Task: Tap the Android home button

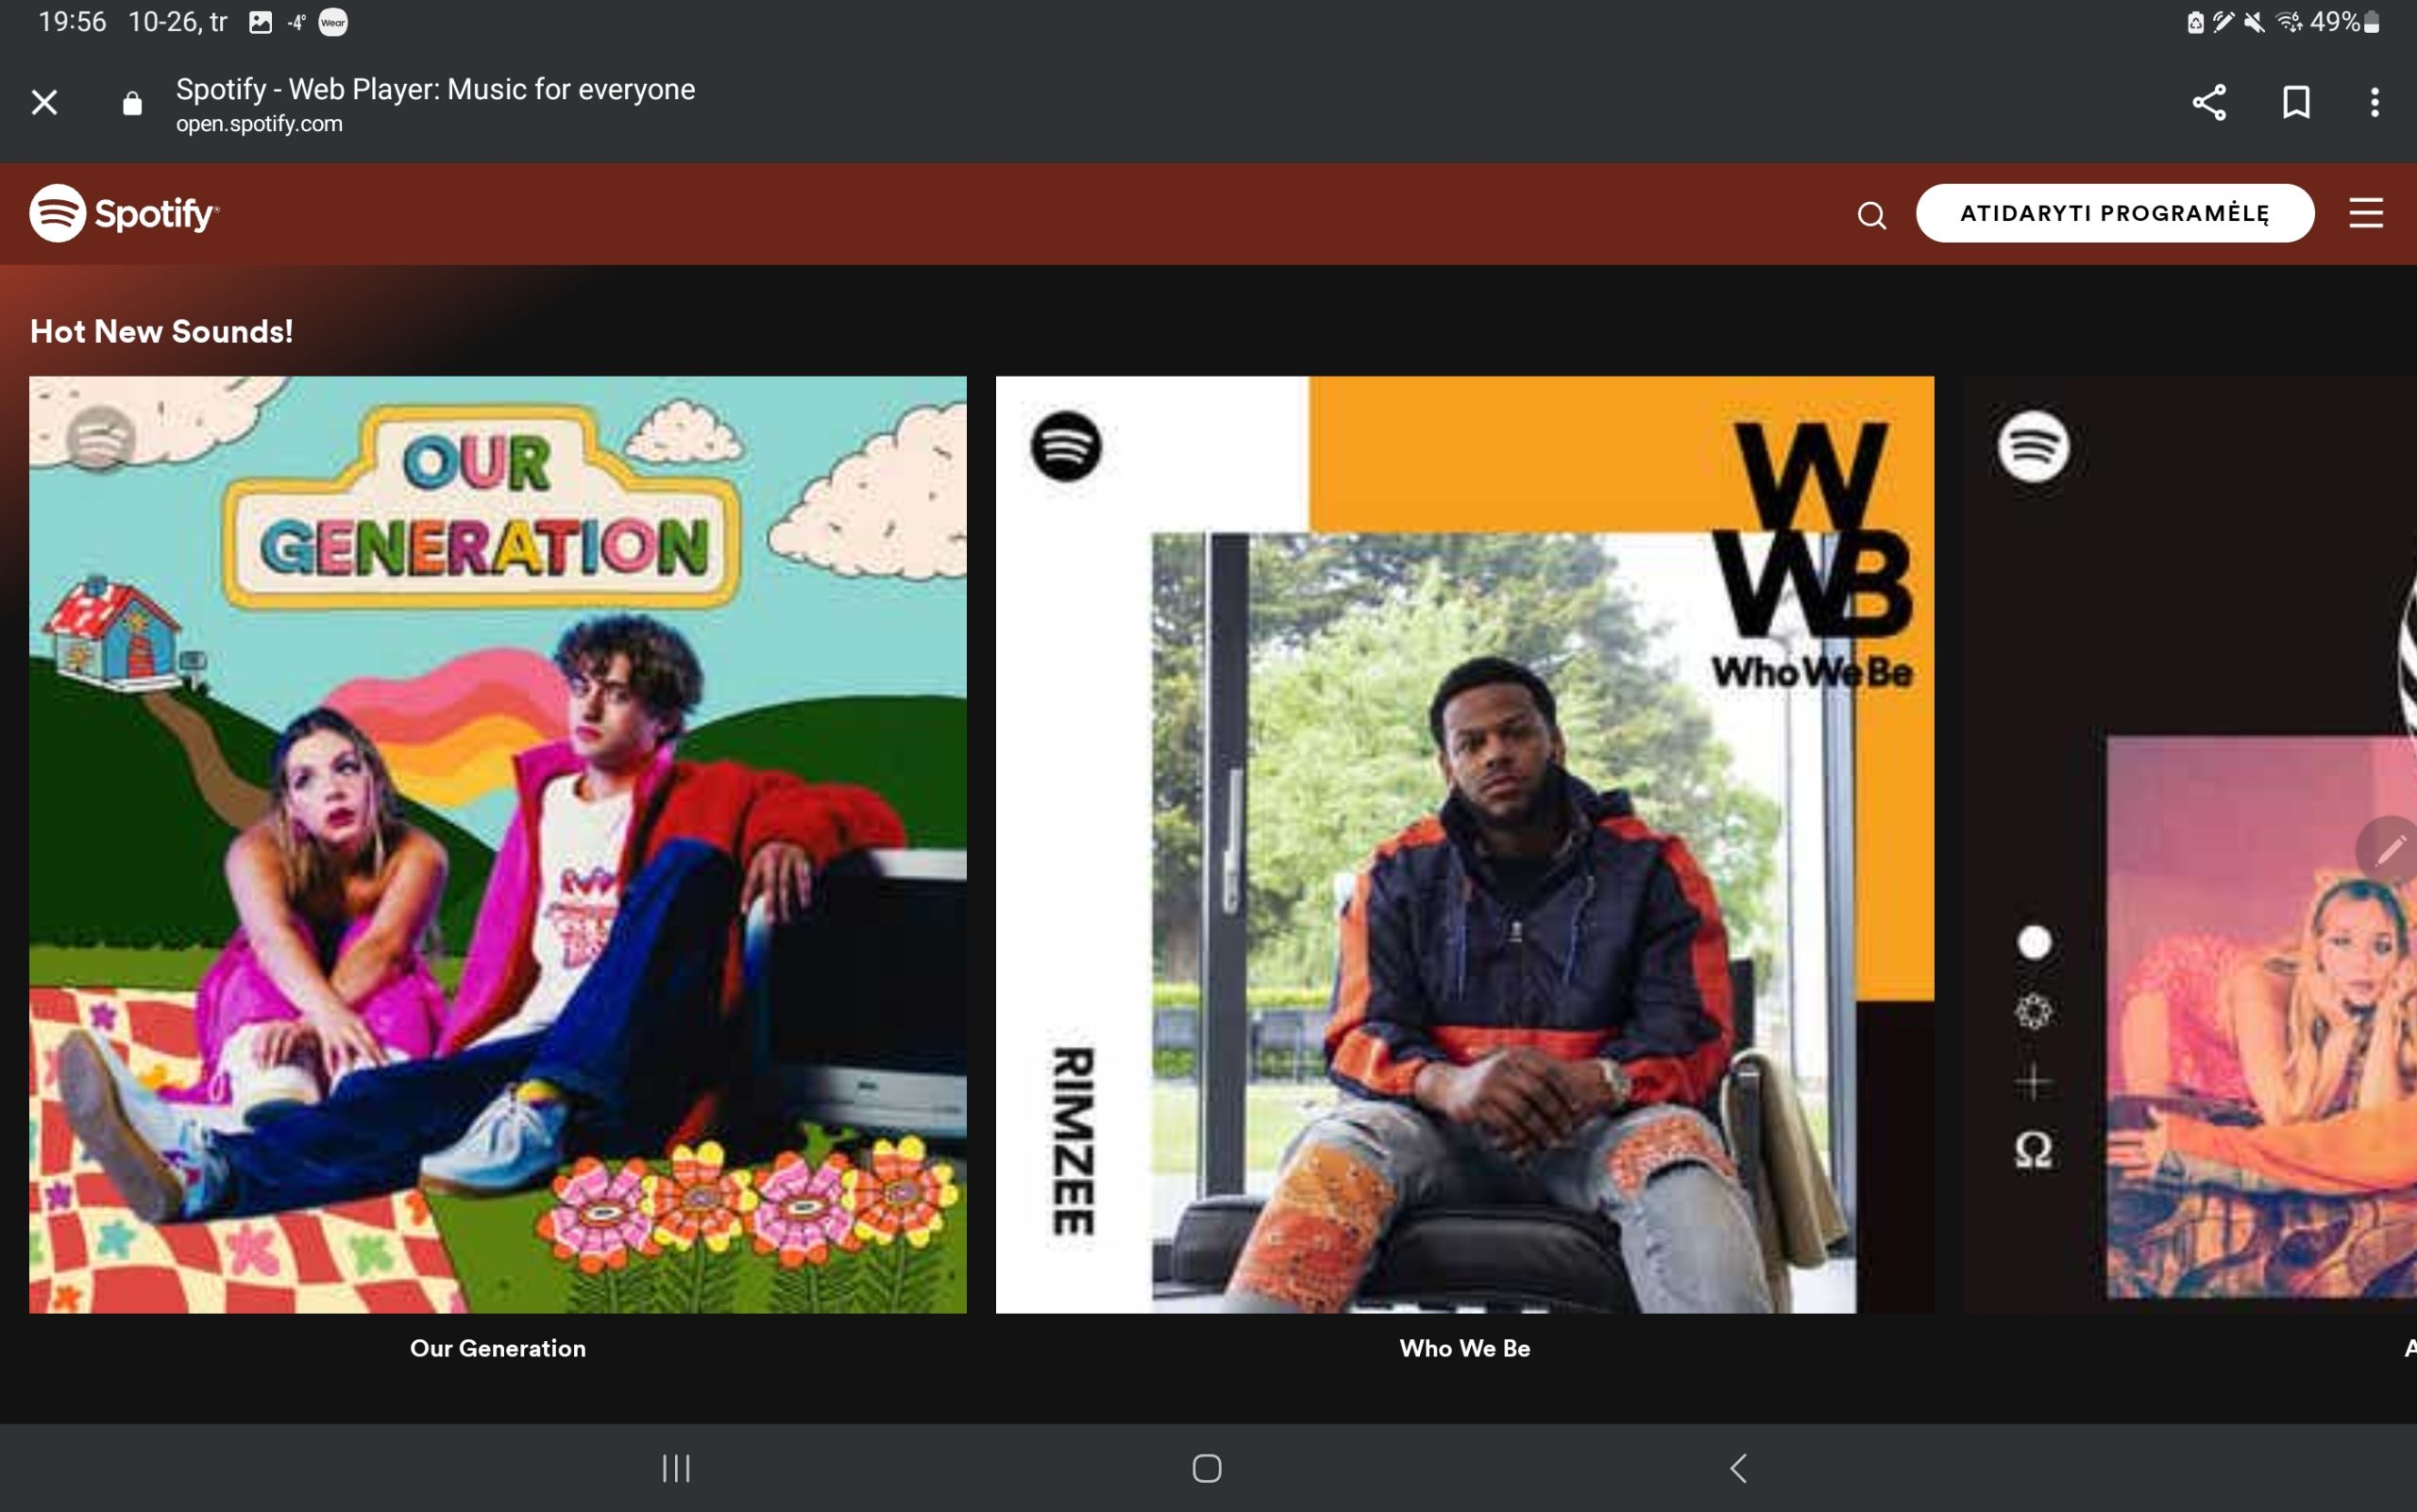Action: [1207, 1468]
